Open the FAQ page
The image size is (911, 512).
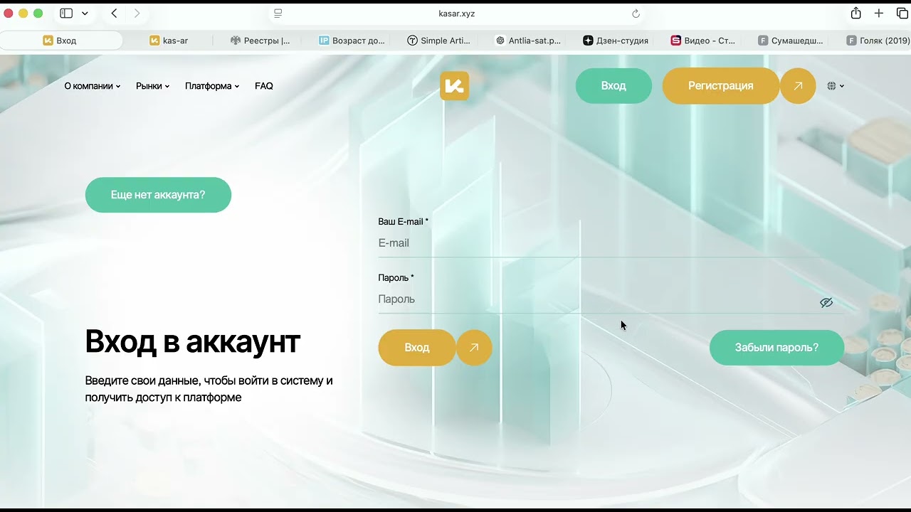(264, 86)
